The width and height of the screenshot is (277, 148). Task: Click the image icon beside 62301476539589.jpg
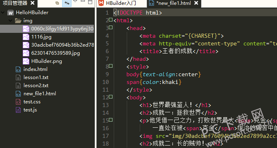click(26, 53)
